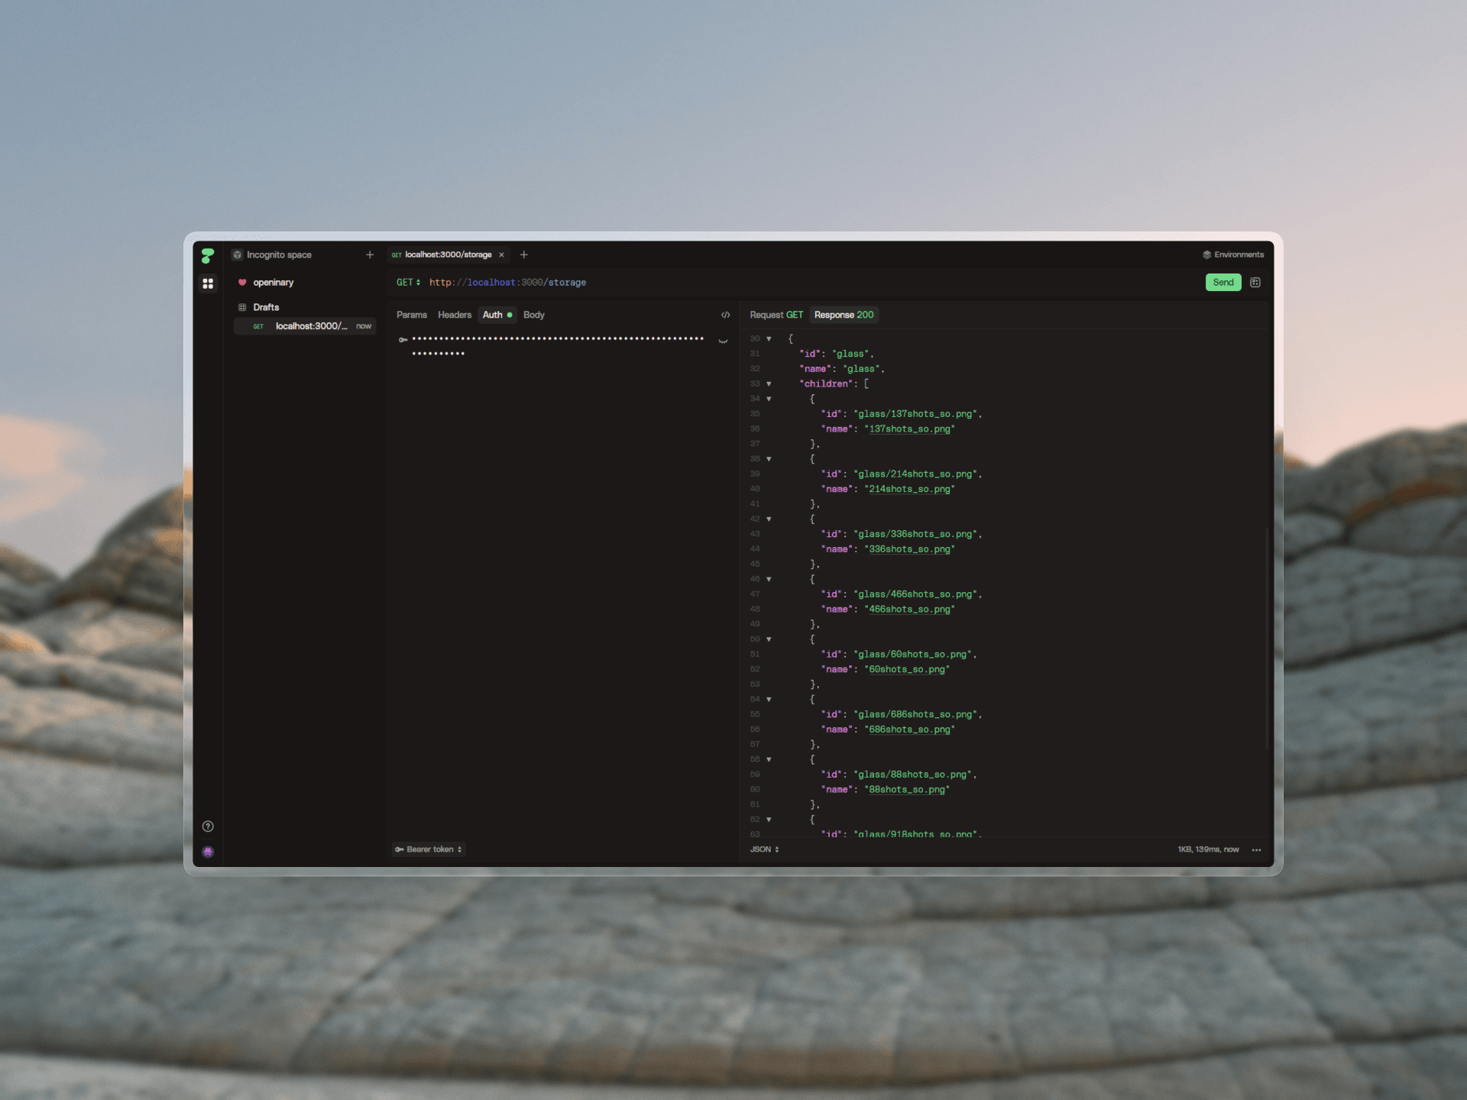Toggle bearer token visibility eye icon
Image resolution: width=1467 pixels, height=1100 pixels.
tap(723, 341)
